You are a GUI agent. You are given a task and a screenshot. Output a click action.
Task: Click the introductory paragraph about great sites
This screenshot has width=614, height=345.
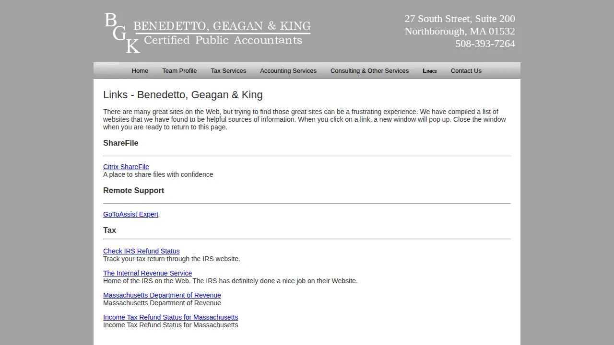(x=305, y=119)
